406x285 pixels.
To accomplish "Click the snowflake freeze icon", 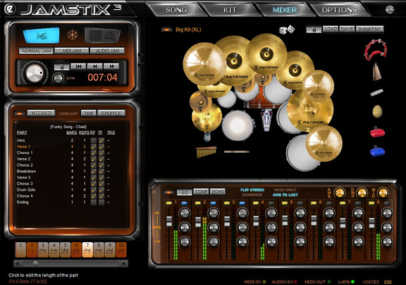I will tap(72, 34).
